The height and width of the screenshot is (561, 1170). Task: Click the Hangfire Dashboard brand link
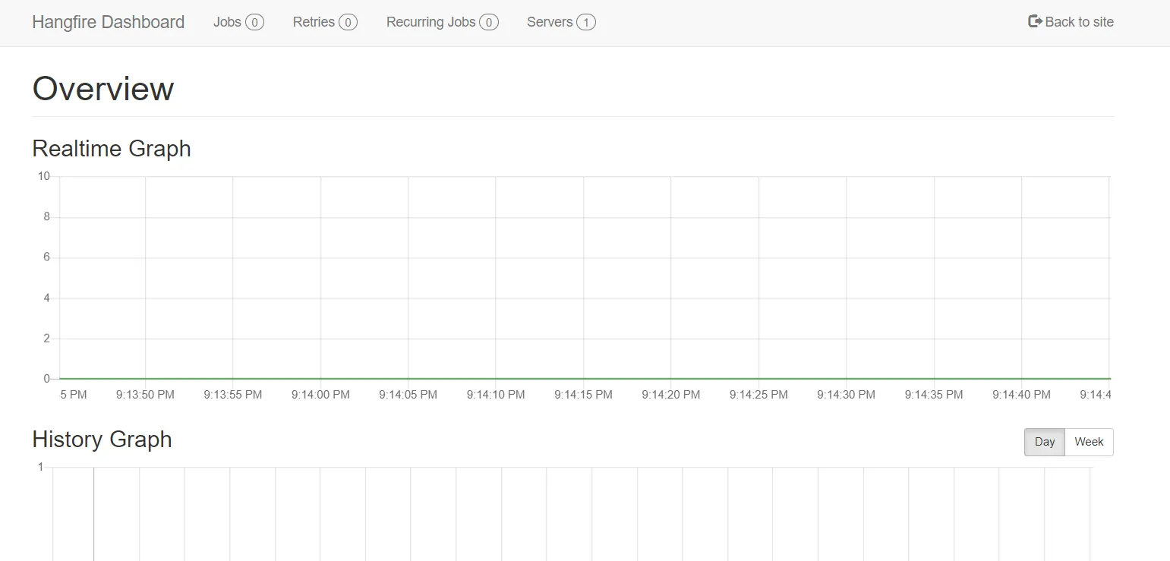tap(108, 22)
